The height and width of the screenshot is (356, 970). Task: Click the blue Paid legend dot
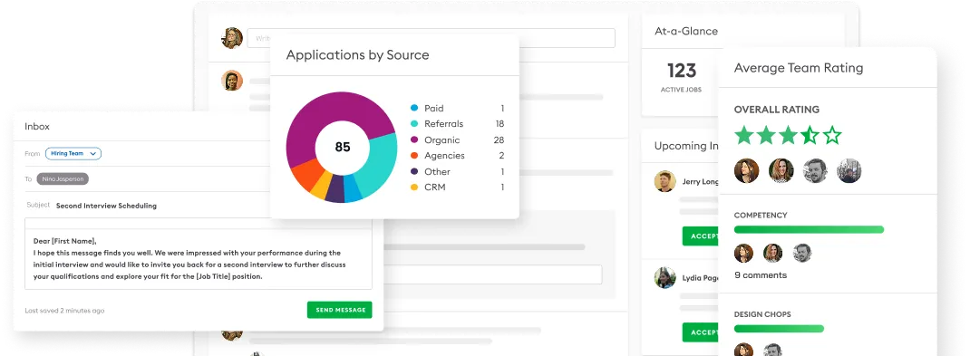pyautogui.click(x=414, y=108)
